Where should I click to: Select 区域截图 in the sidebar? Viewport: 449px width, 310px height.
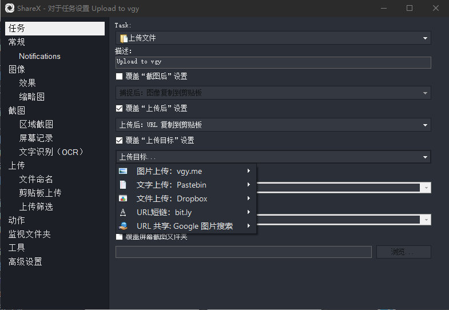click(36, 124)
